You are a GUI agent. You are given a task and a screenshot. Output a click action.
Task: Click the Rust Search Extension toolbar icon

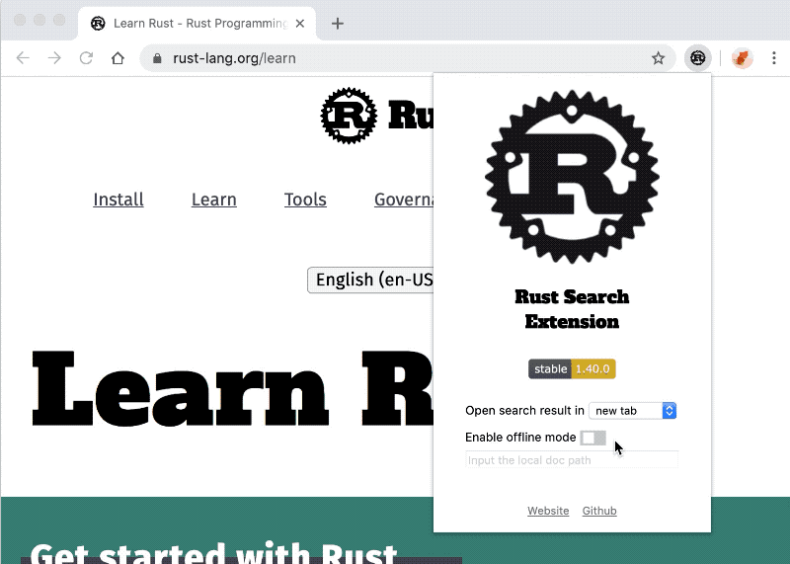[697, 58]
